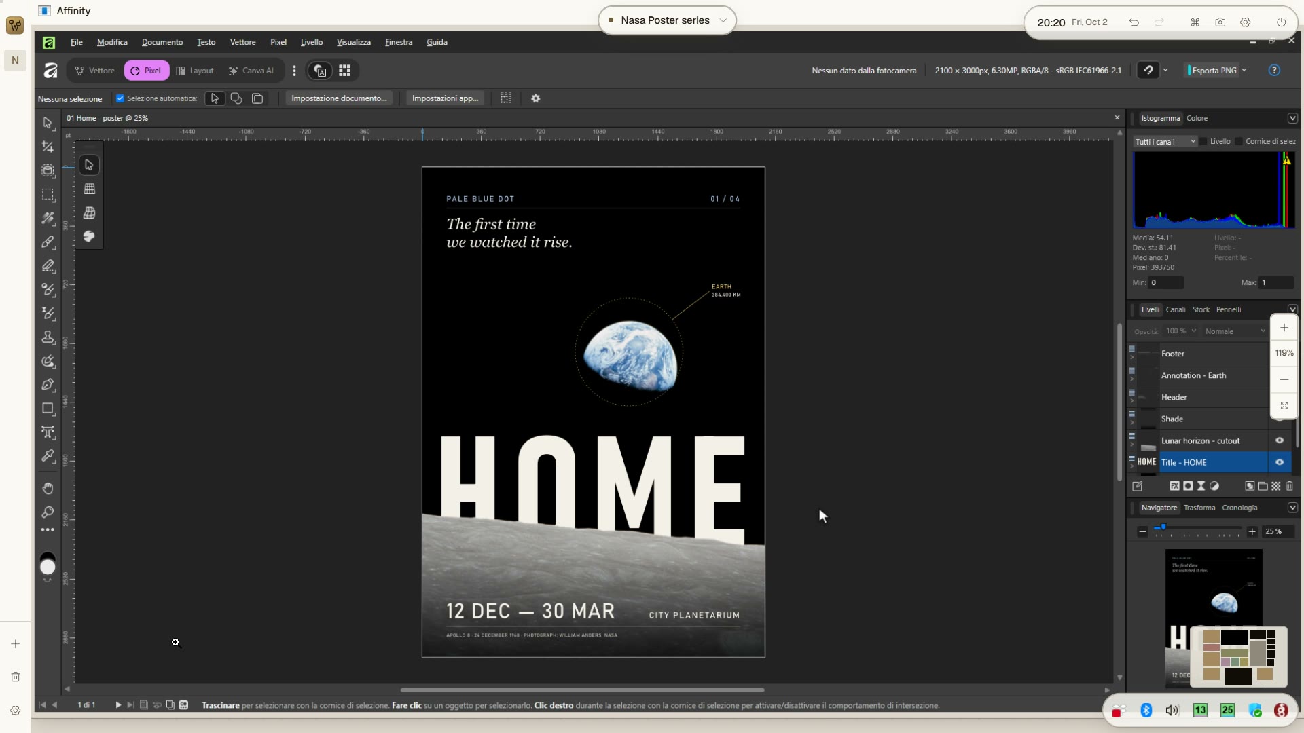Select the Clone stamp tool
Screen dimensions: 1304x733
(x=48, y=337)
